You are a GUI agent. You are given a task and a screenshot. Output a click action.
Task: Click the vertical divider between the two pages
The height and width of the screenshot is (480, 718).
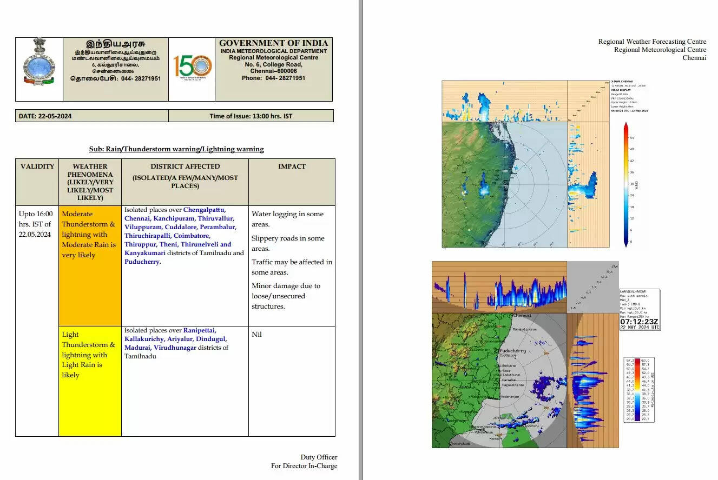coord(360,240)
